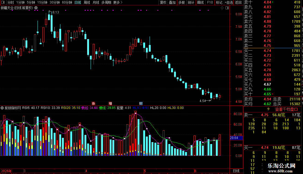Click the diamond icon in chart header
The width and height of the screenshot is (303, 174).
tap(222, 8)
